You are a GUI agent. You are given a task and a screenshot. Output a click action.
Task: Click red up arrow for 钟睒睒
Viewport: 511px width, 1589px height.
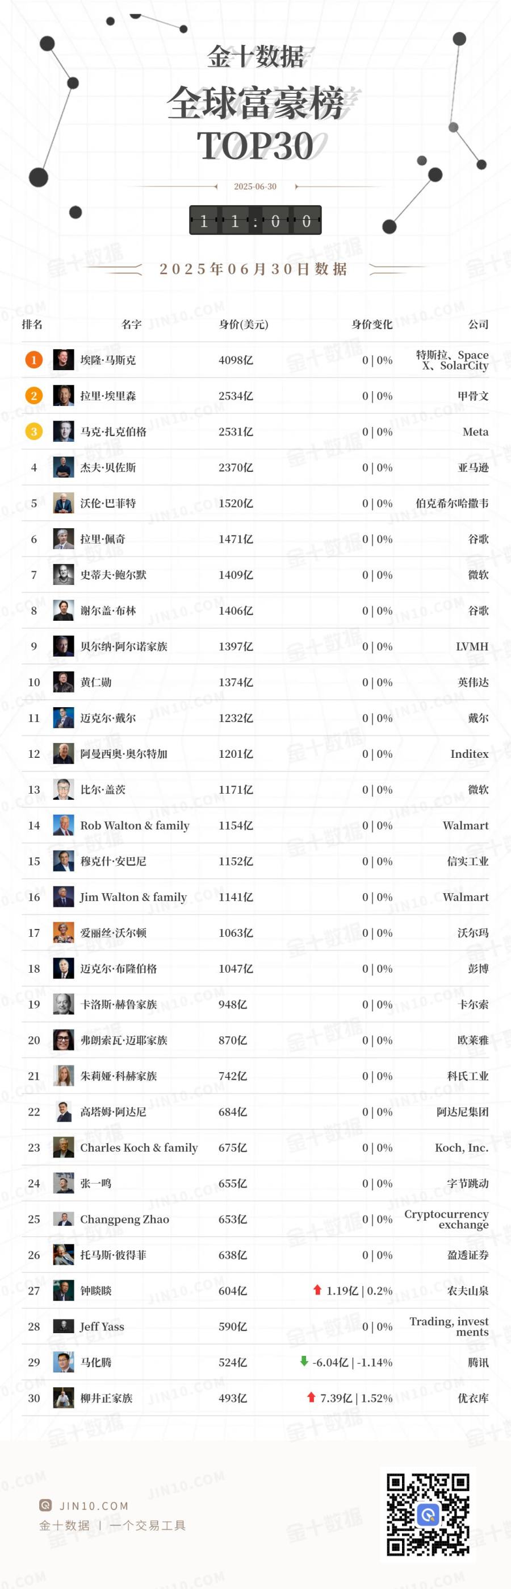[x=317, y=1290]
